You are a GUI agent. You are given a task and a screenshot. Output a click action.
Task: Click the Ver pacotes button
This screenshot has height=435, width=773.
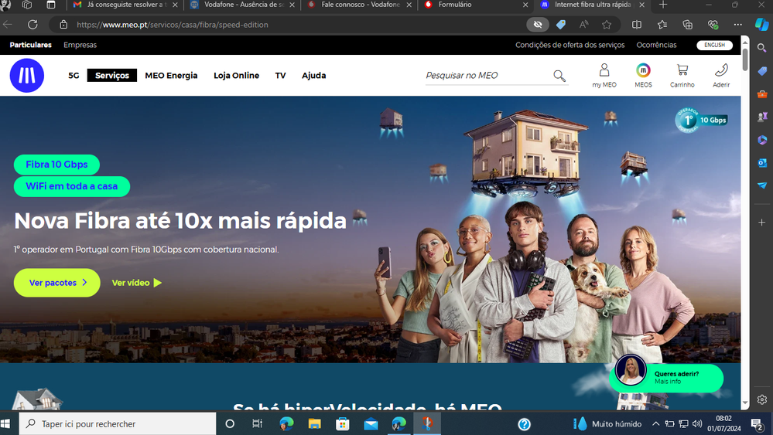click(x=57, y=283)
